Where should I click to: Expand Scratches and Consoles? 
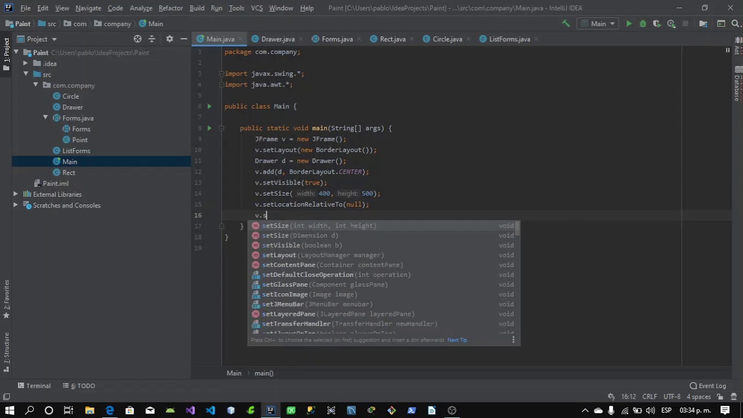[16, 206]
